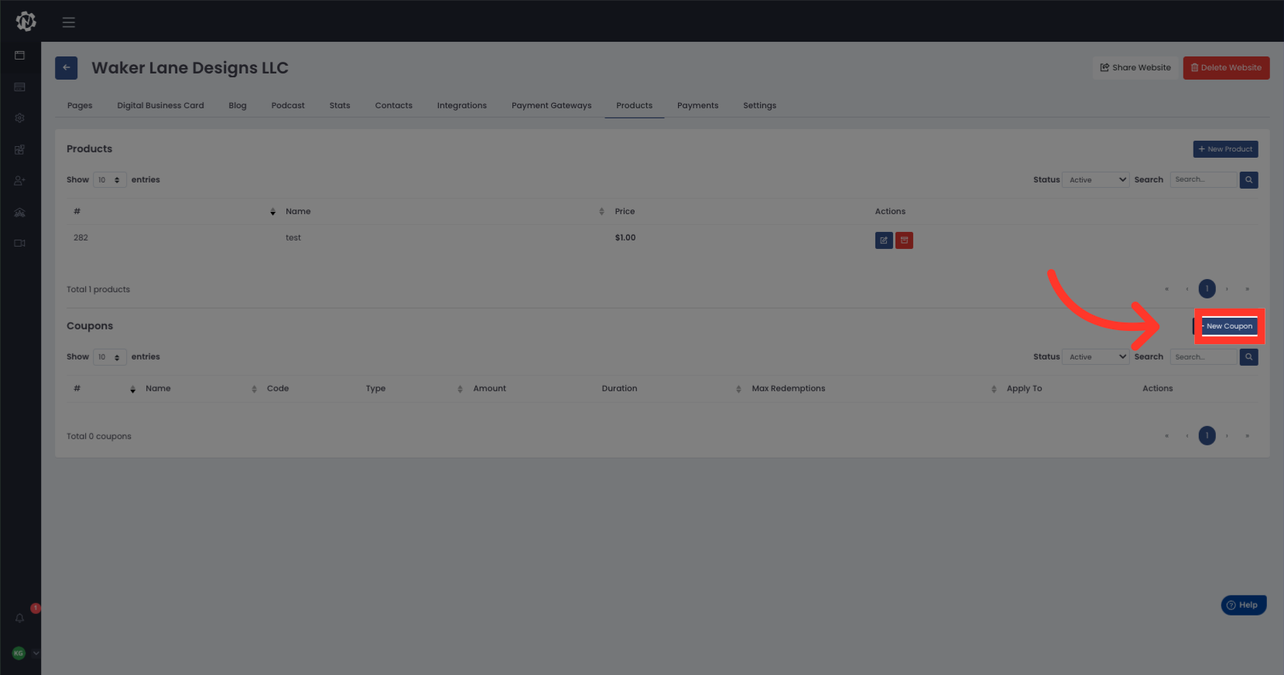Open the top sidebar window icon
The height and width of the screenshot is (675, 1284).
(x=20, y=56)
